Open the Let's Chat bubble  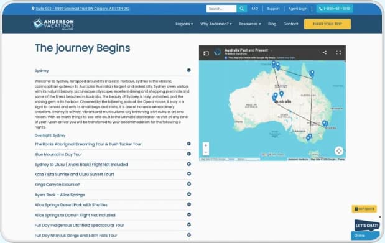367,226
